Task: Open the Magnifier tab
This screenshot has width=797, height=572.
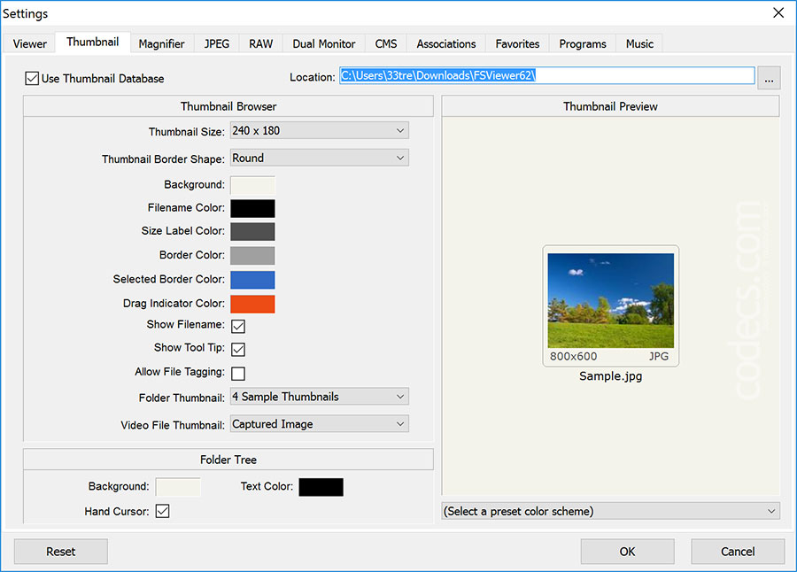Action: click(161, 43)
